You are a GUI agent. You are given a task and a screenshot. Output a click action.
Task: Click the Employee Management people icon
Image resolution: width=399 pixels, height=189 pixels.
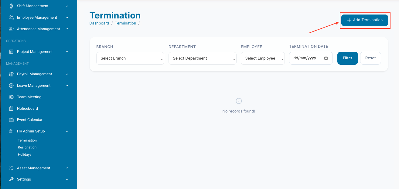[11, 18]
